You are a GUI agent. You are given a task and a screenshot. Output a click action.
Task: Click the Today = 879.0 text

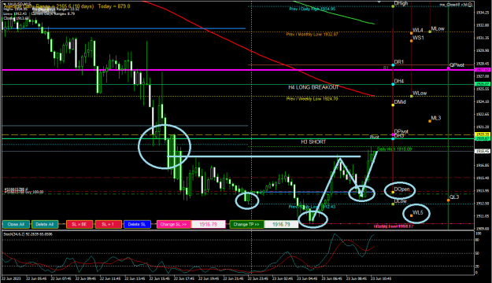[114, 6]
